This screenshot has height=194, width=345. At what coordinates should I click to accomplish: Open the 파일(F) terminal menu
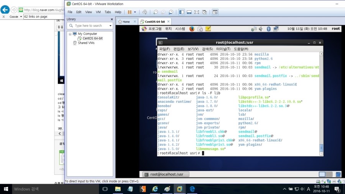pos(164,49)
